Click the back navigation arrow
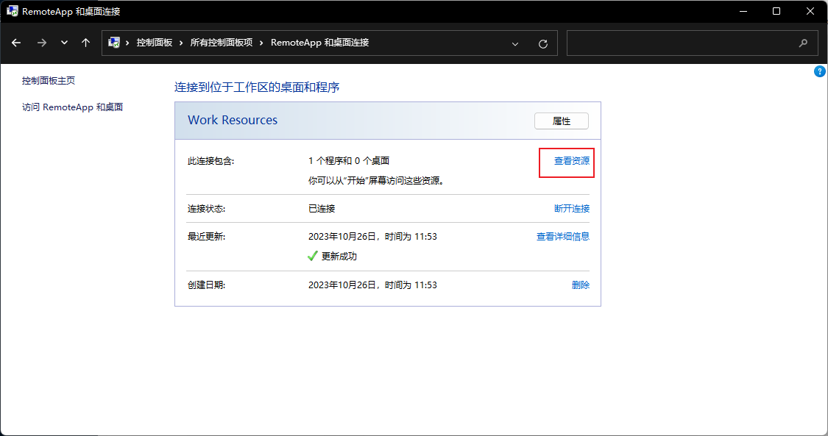 pyautogui.click(x=16, y=43)
